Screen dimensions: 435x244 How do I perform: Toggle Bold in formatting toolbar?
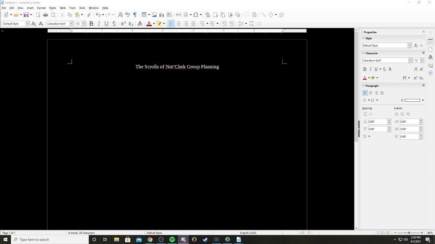click(91, 23)
